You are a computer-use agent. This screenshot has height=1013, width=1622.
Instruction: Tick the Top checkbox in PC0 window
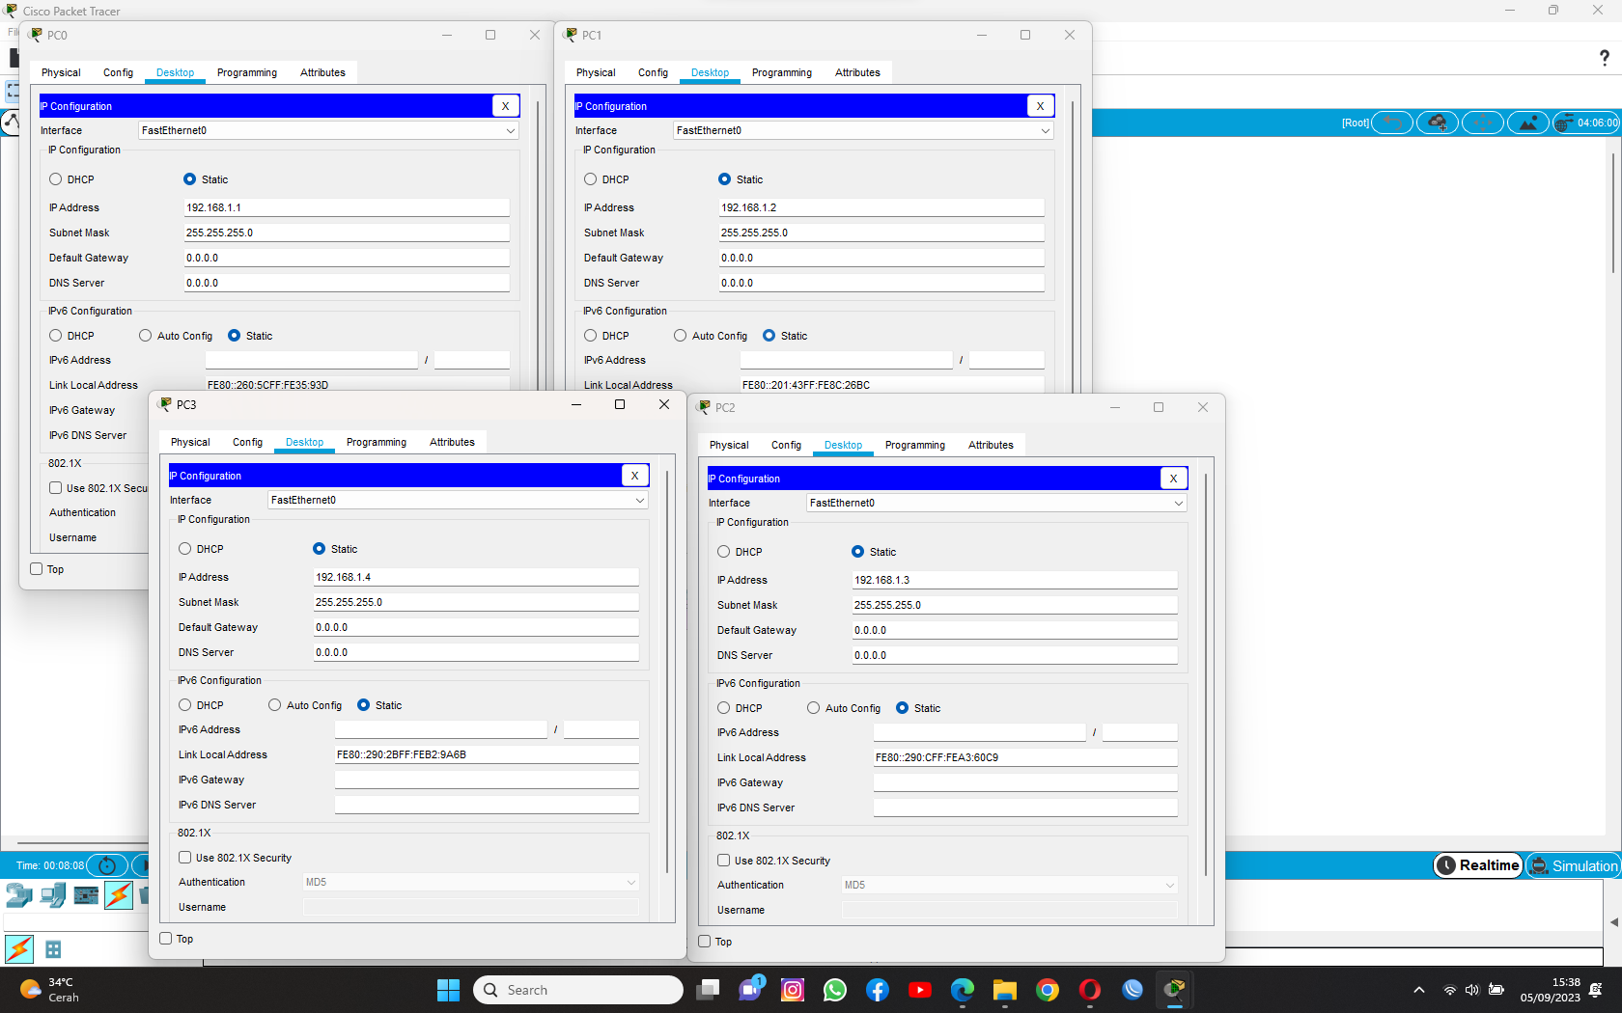(37, 569)
